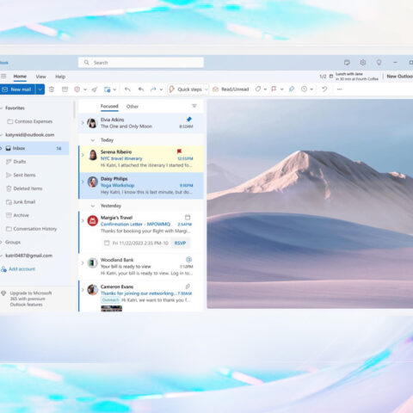Click the mention icon on Woodland Bank email
This screenshot has width=413, height=413.
pos(188,260)
